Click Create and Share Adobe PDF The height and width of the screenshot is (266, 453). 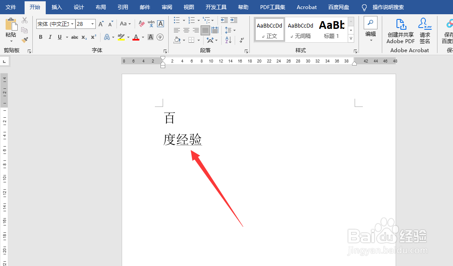(x=401, y=31)
